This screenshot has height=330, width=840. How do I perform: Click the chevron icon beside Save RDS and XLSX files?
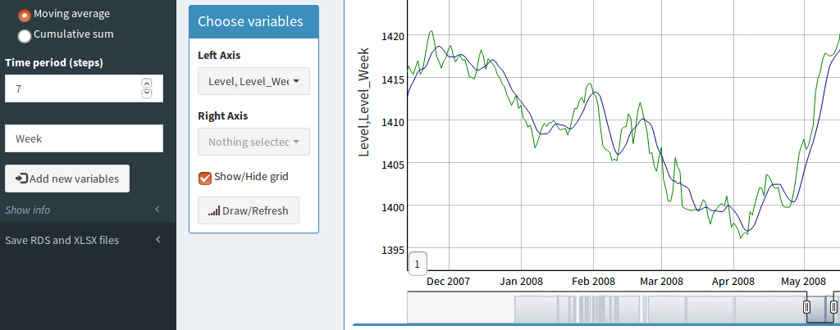157,240
